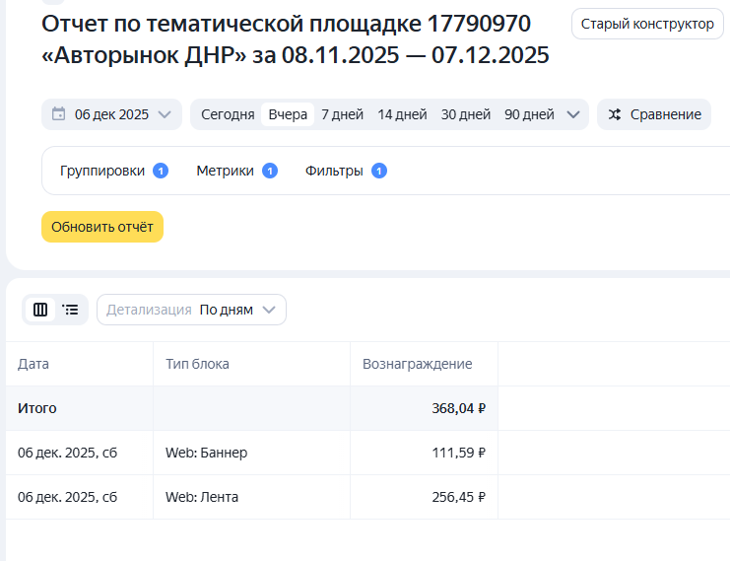Click the blue badge next to Группировки
This screenshot has height=561, width=730.
pos(161,171)
